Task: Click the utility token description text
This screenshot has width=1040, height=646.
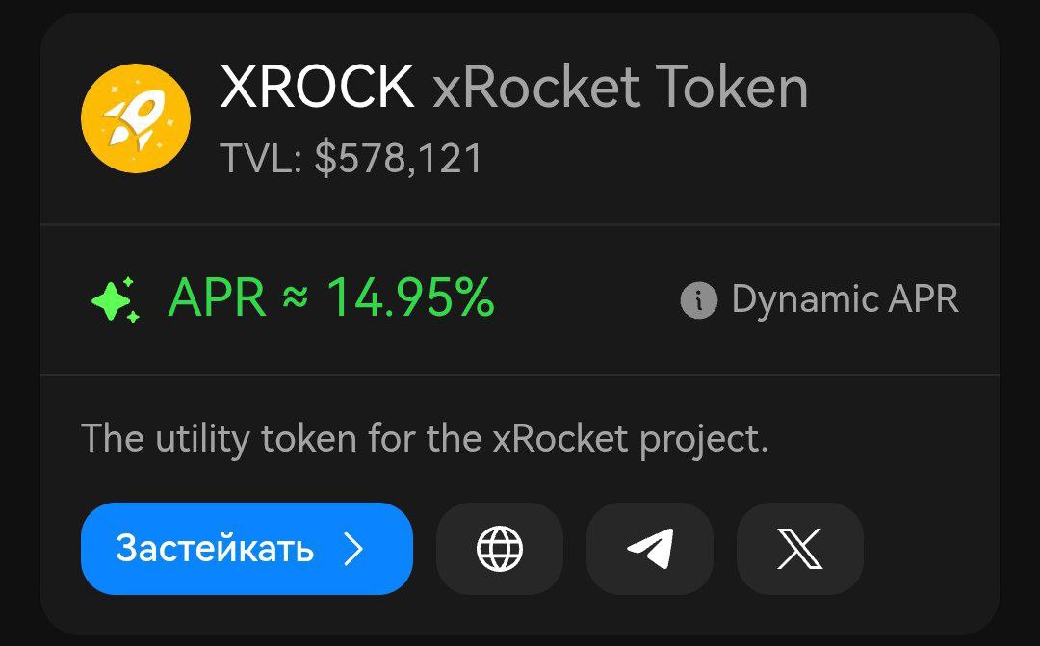Action: click(x=425, y=440)
